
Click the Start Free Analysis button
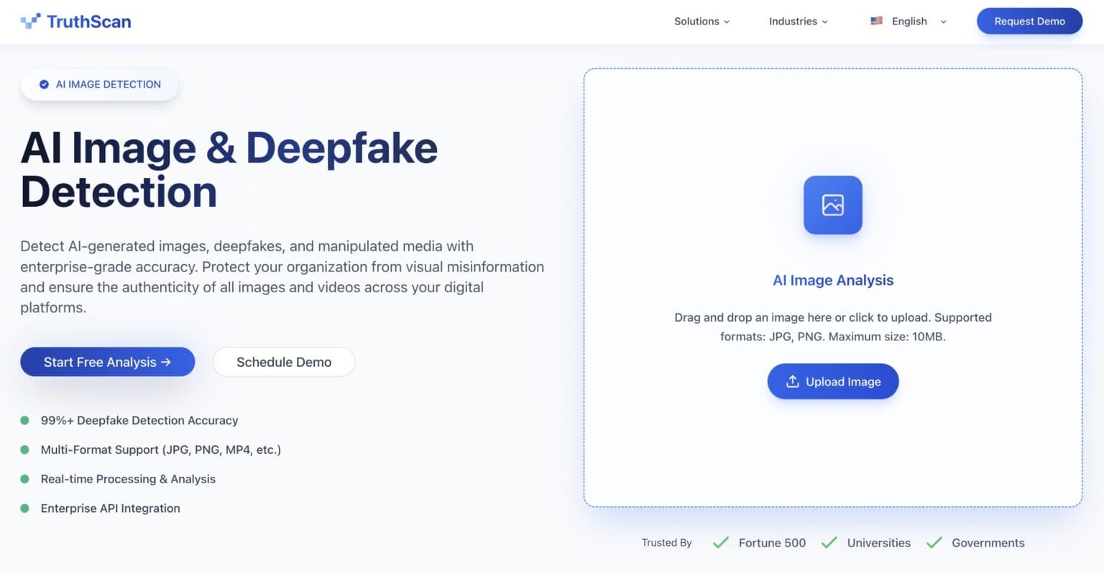click(107, 362)
